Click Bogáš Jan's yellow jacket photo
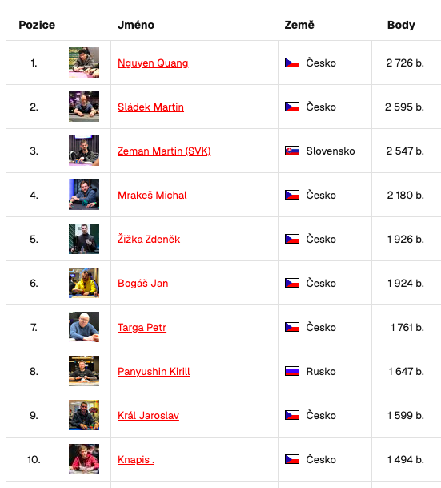Image resolution: width=441 pixels, height=488 pixels. 84,283
